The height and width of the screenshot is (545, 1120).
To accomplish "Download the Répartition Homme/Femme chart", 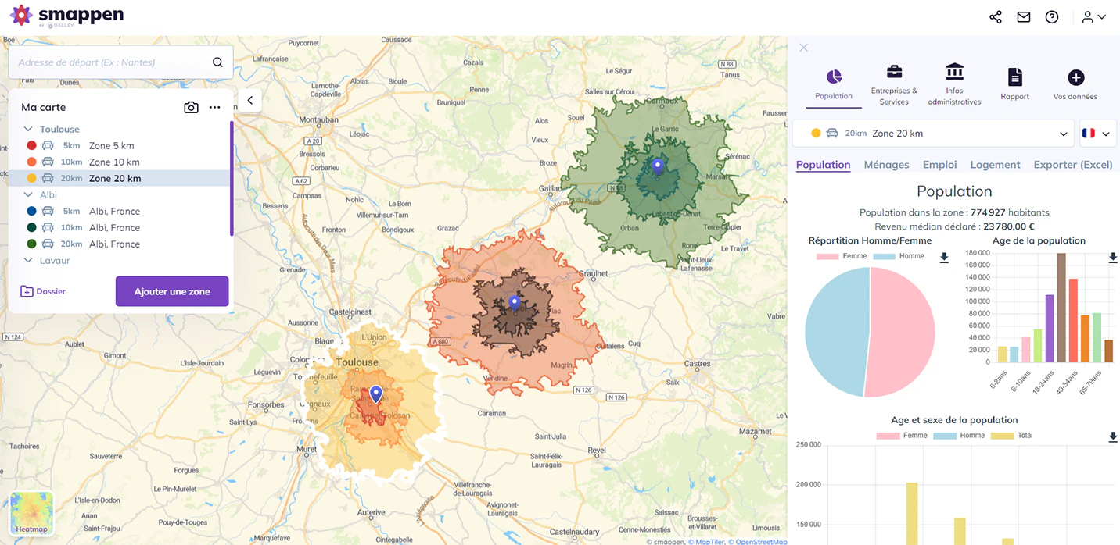I will (944, 258).
